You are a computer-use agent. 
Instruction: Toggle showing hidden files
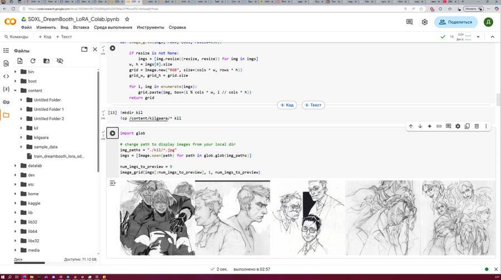tap(60, 61)
